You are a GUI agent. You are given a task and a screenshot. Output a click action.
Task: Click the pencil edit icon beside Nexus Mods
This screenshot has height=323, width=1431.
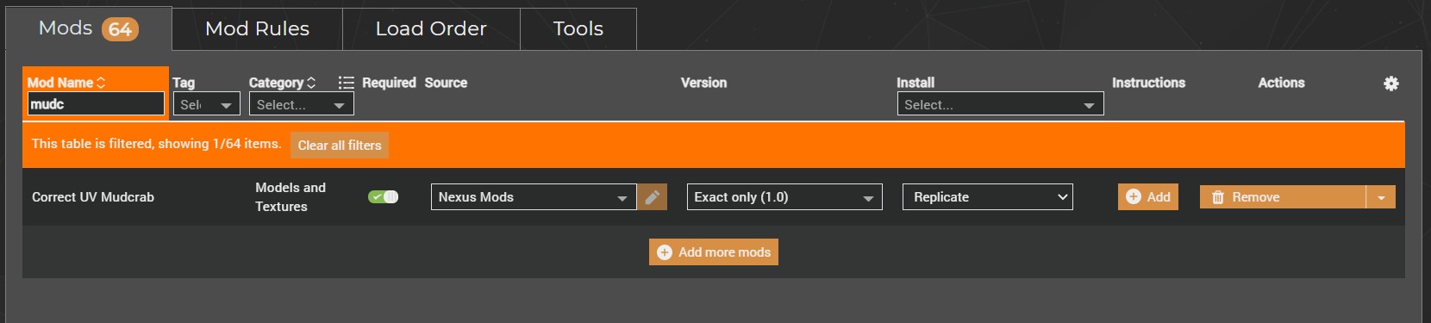point(653,197)
